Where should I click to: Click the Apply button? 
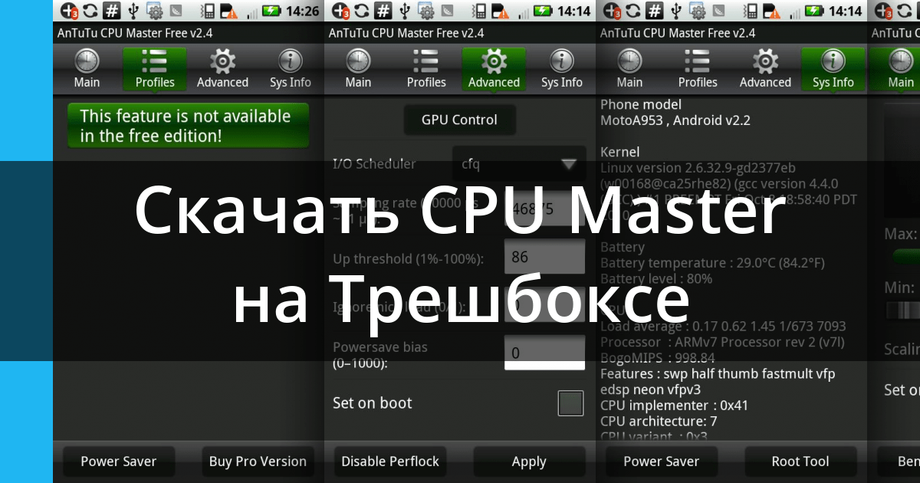pyautogui.click(x=529, y=462)
